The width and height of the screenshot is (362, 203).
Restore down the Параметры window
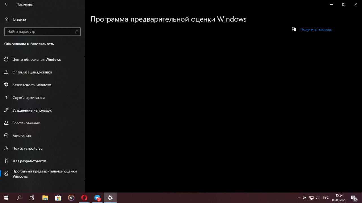pyautogui.click(x=344, y=4)
